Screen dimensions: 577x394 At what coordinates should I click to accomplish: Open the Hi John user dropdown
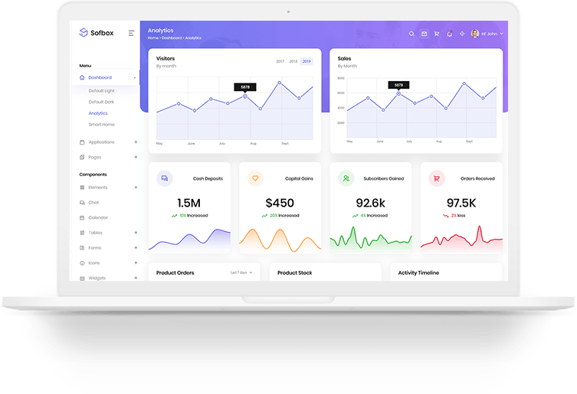(490, 34)
